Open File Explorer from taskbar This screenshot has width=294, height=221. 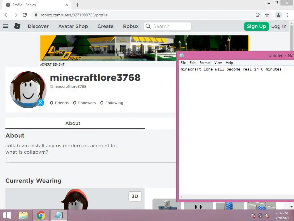click(x=23, y=215)
